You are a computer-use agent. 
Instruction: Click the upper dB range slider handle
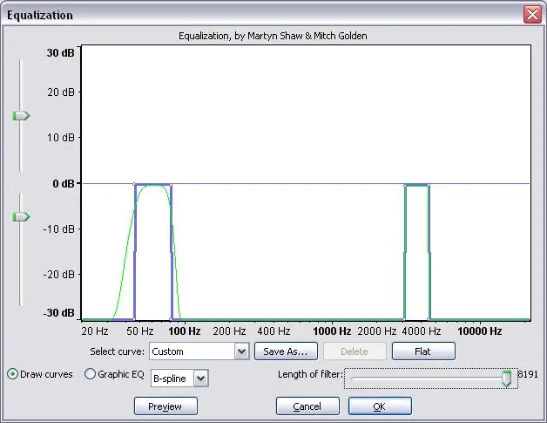(21, 116)
